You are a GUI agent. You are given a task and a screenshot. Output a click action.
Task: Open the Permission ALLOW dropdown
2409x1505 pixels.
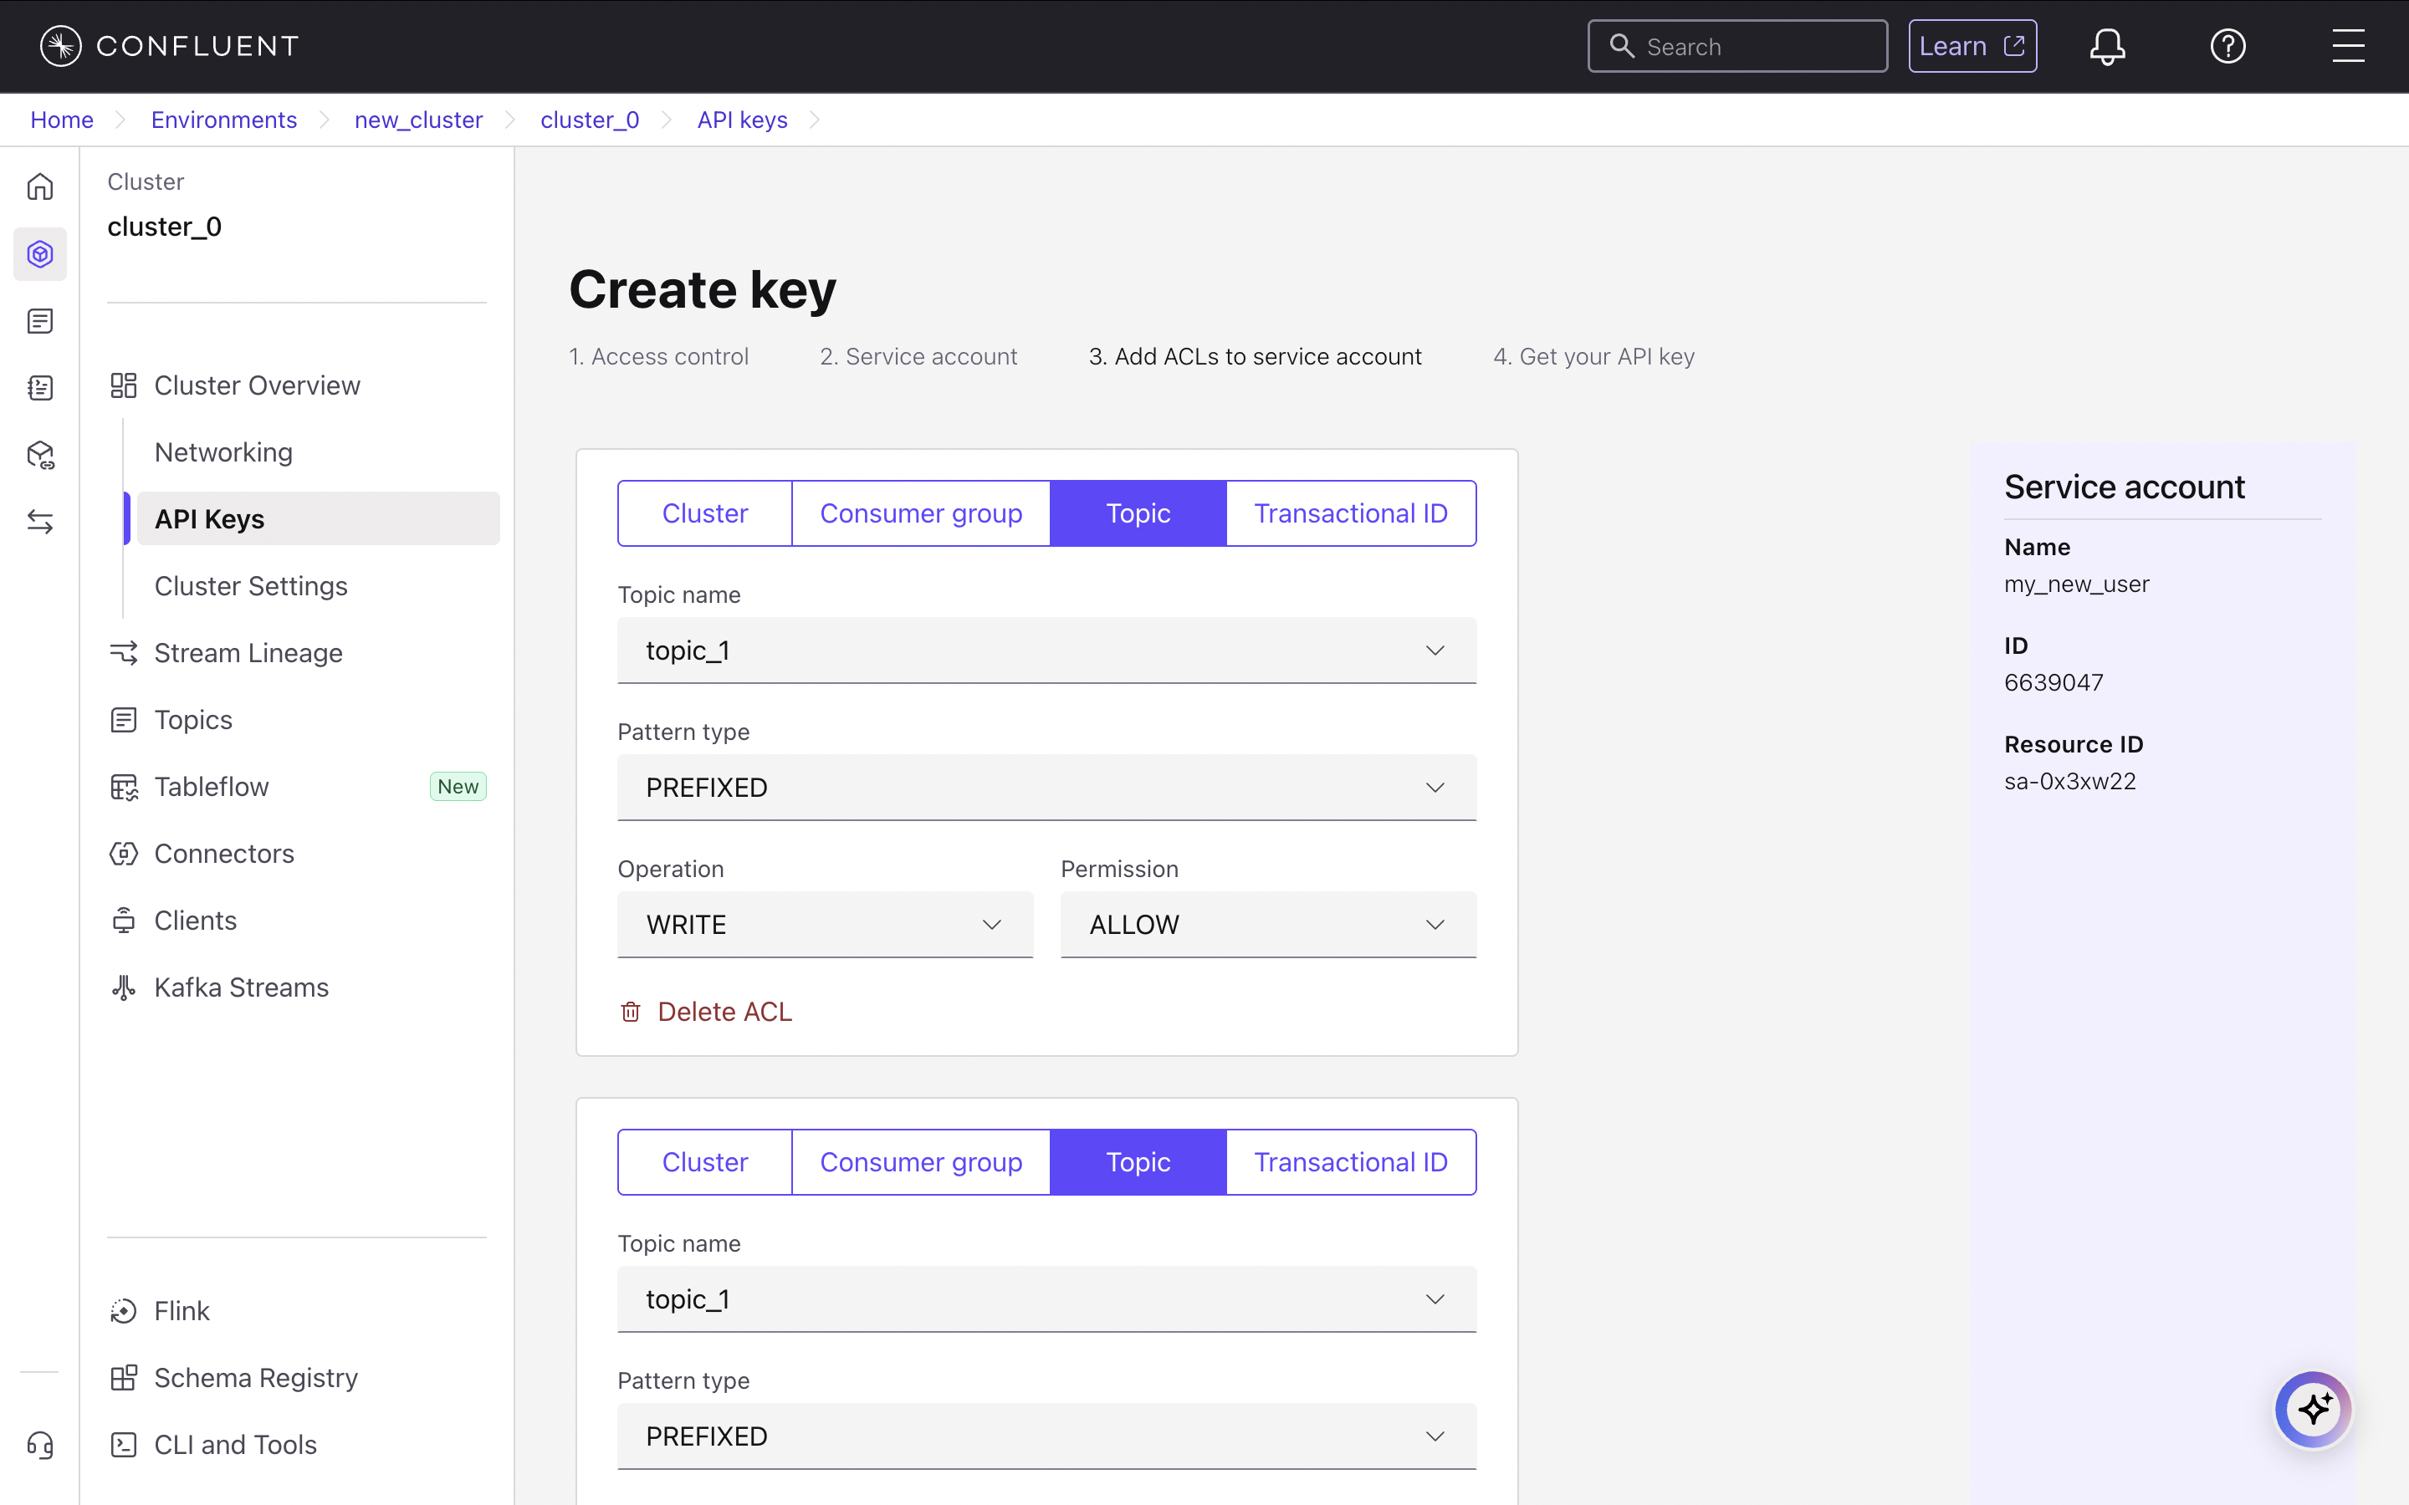(1266, 924)
